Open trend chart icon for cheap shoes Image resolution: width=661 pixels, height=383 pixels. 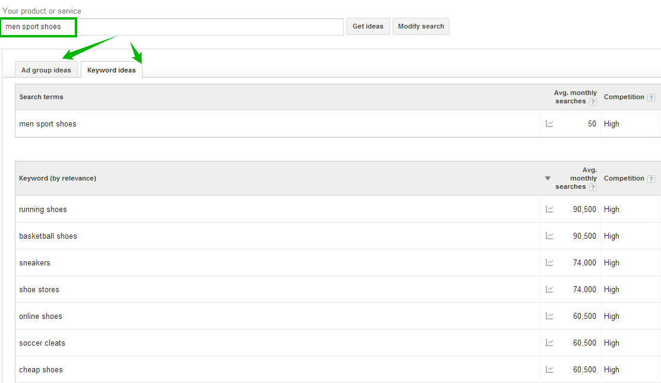(x=549, y=369)
